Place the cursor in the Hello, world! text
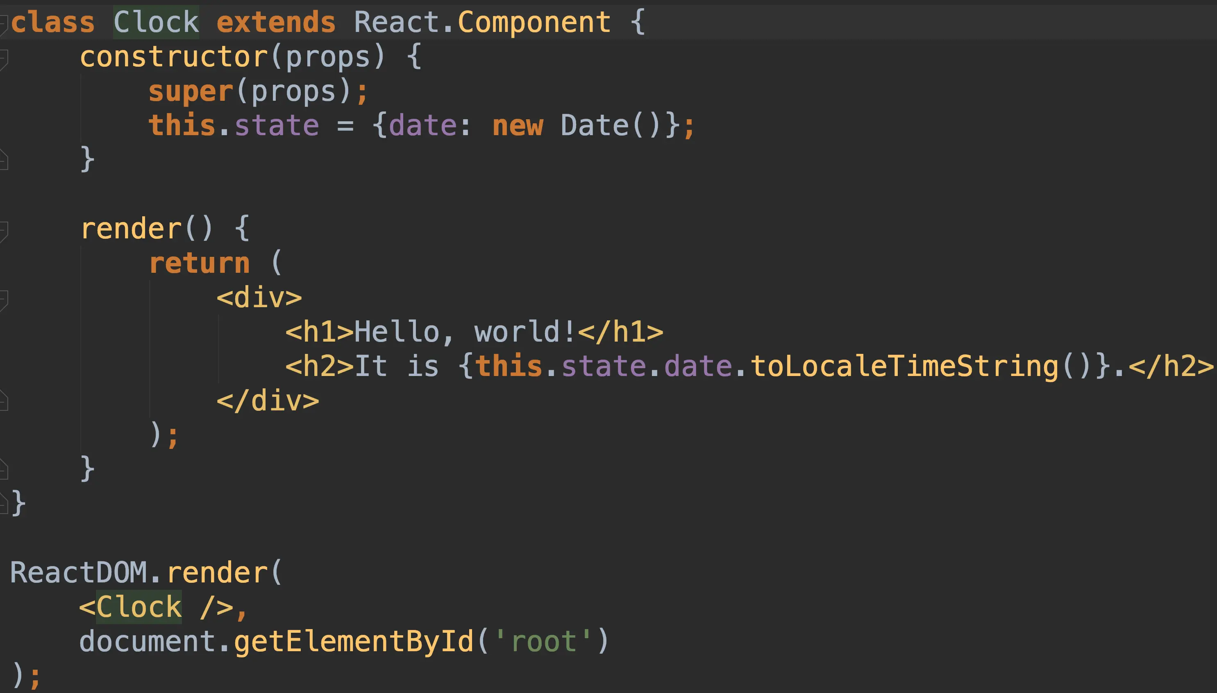The image size is (1217, 693). 464,332
